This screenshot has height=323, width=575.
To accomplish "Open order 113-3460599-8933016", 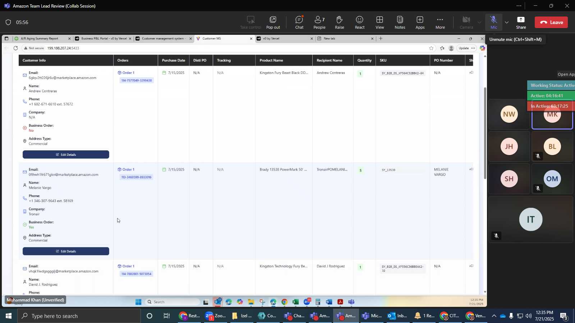I will [137, 177].
